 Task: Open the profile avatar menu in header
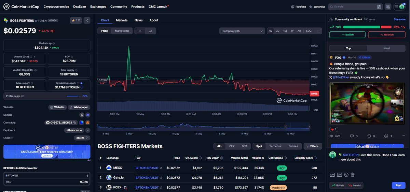(x=399, y=6)
